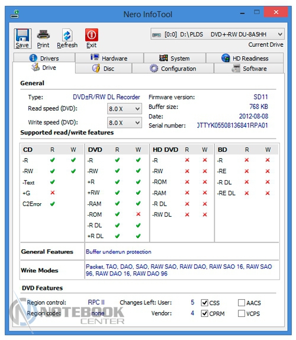Screen dimensions: 296x340
Task: Click the red Exit power icon
Action: pyautogui.click(x=91, y=35)
